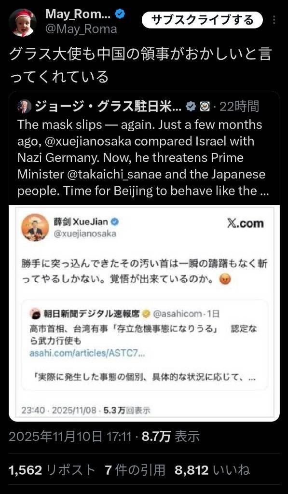This screenshot has width=288, height=494.
Task: Open May_Roma's profile avatar
Action: [x=22, y=23]
